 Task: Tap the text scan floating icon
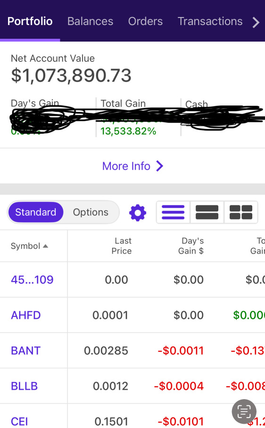[244, 411]
